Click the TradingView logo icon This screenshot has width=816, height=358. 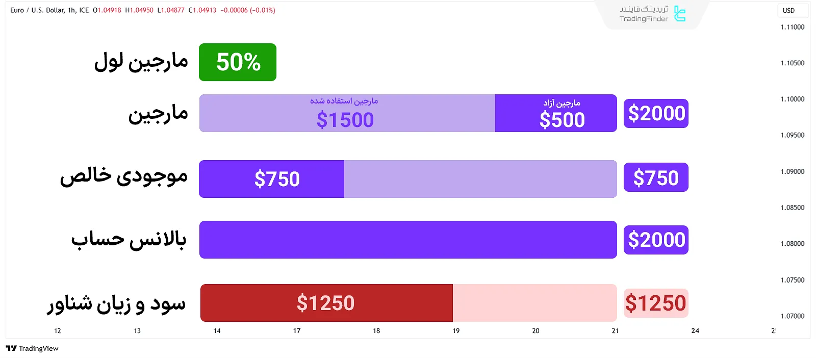point(11,348)
